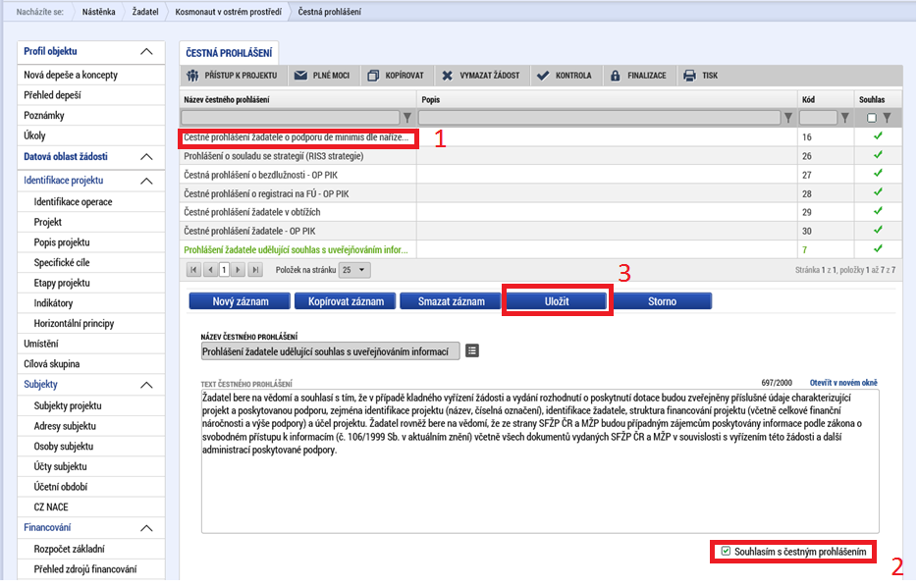This screenshot has width=918, height=588.
Task: Click the Smazat záznam button
Action: [451, 301]
